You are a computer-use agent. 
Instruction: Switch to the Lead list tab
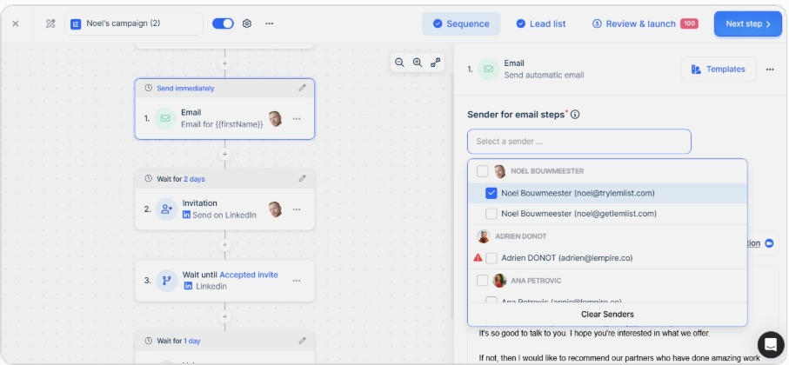tap(541, 23)
